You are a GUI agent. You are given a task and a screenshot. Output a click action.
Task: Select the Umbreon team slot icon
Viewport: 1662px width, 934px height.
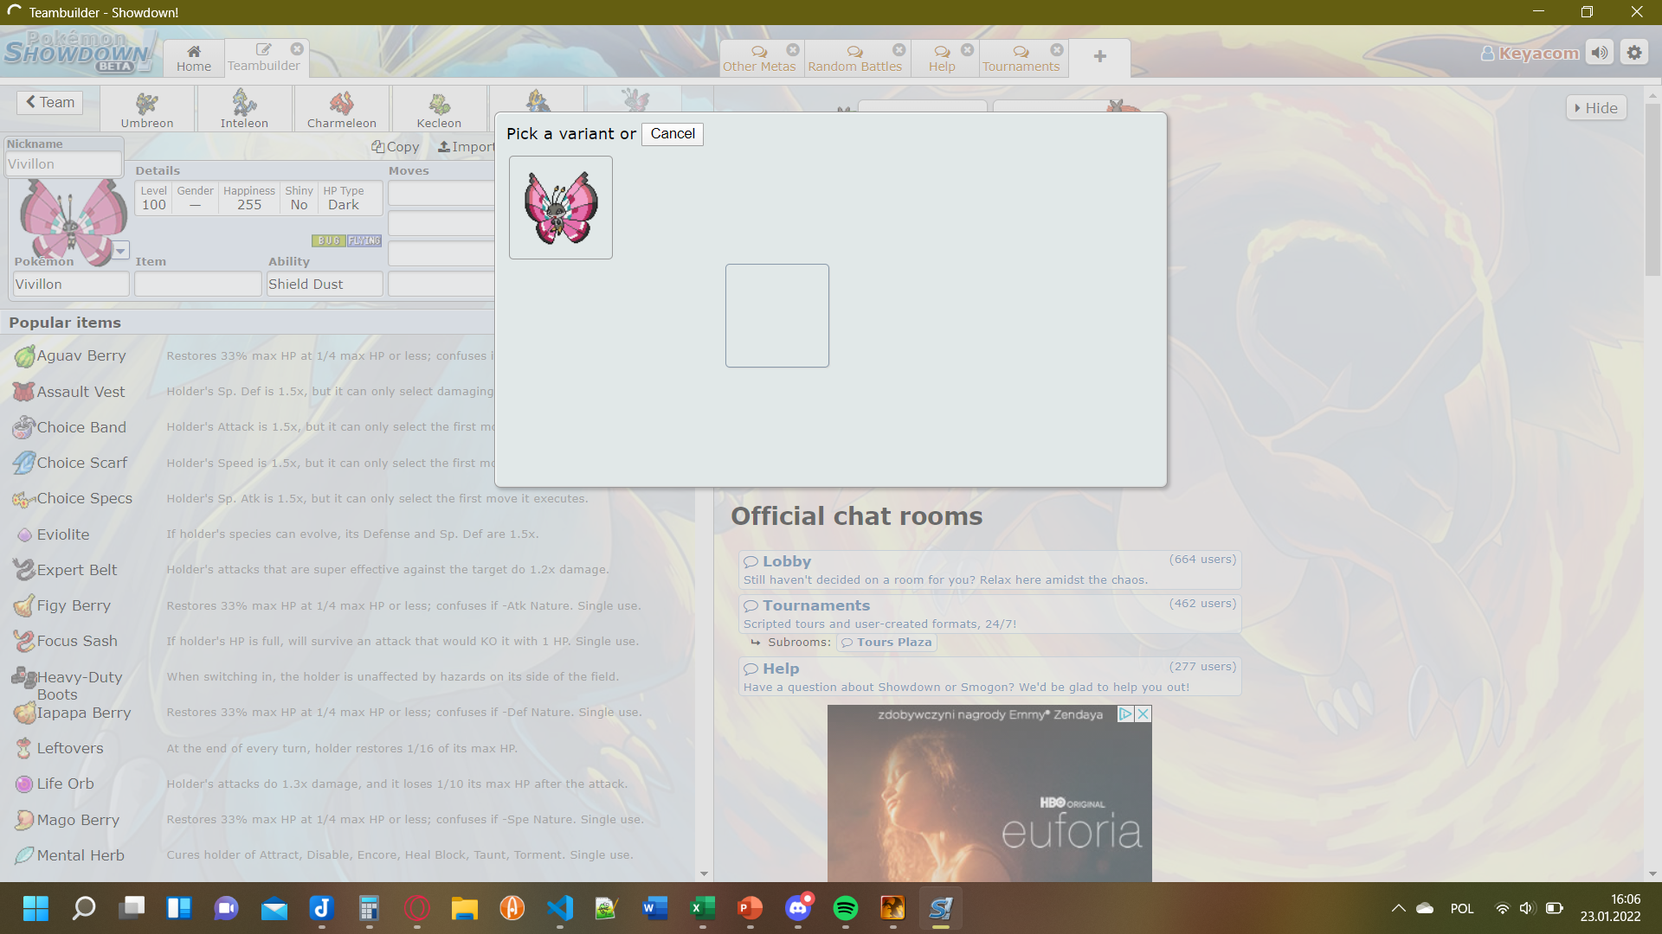(x=147, y=109)
